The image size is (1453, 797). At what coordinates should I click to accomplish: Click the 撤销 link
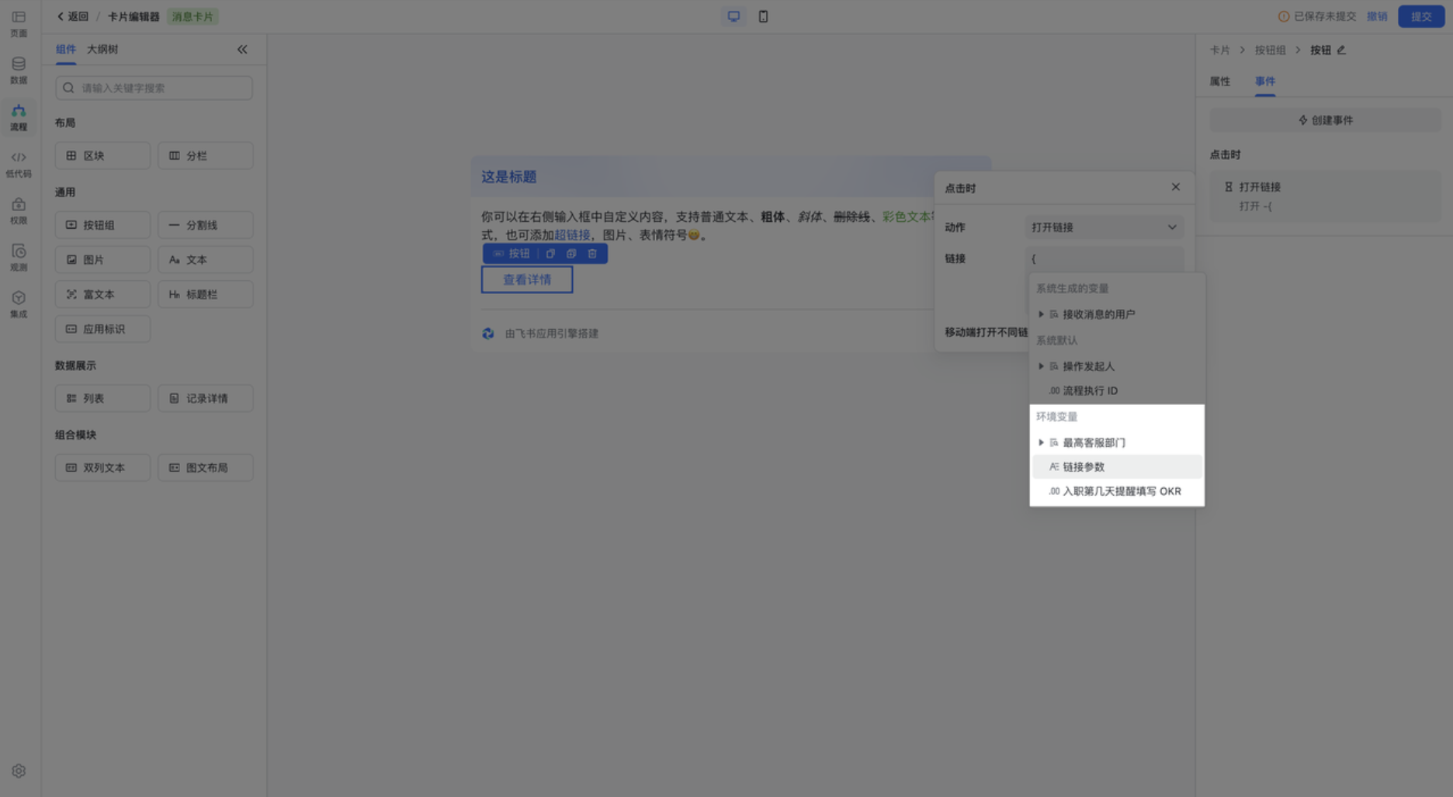coord(1377,16)
